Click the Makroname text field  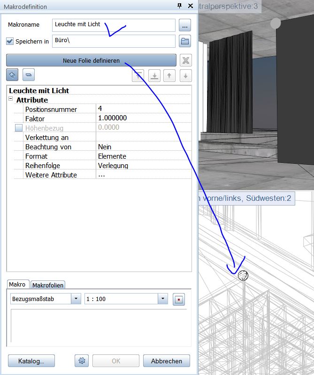coord(114,25)
